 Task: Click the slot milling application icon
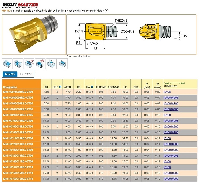pyautogui.click(x=18, y=64)
